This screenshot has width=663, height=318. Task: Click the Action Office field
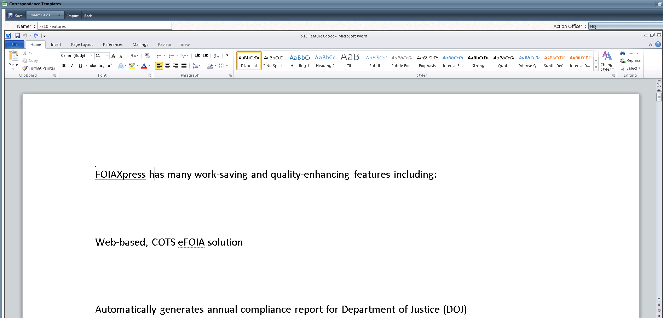(x=625, y=26)
